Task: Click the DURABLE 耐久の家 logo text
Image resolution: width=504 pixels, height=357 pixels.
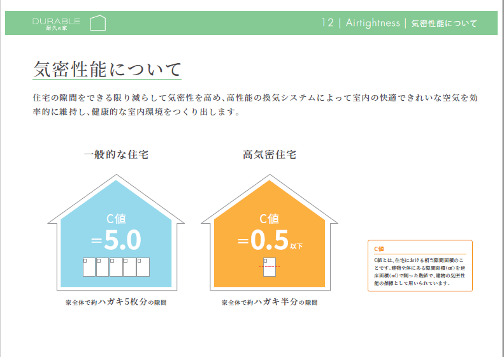Action: [57, 24]
